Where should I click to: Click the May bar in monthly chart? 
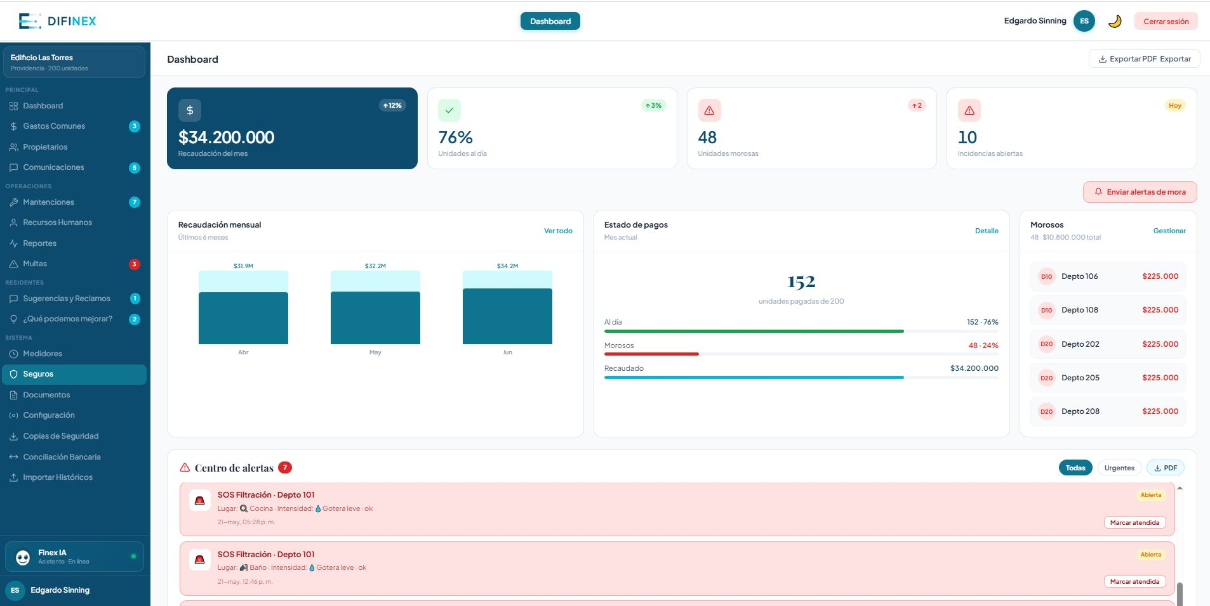[375, 308]
